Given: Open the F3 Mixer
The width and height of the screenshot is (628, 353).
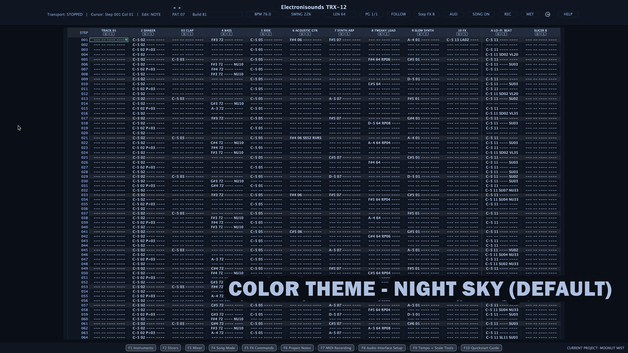Looking at the screenshot, I should [x=195, y=348].
